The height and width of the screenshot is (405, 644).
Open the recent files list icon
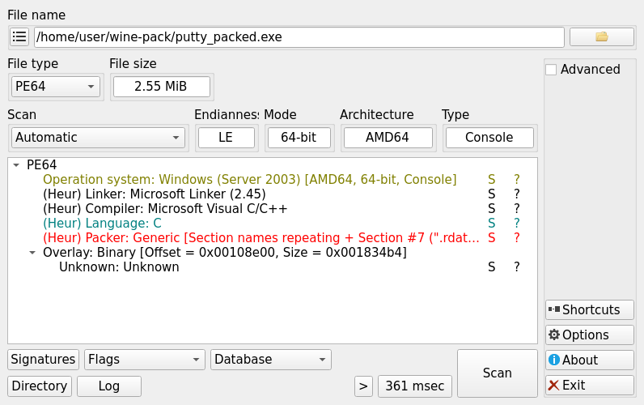19,37
